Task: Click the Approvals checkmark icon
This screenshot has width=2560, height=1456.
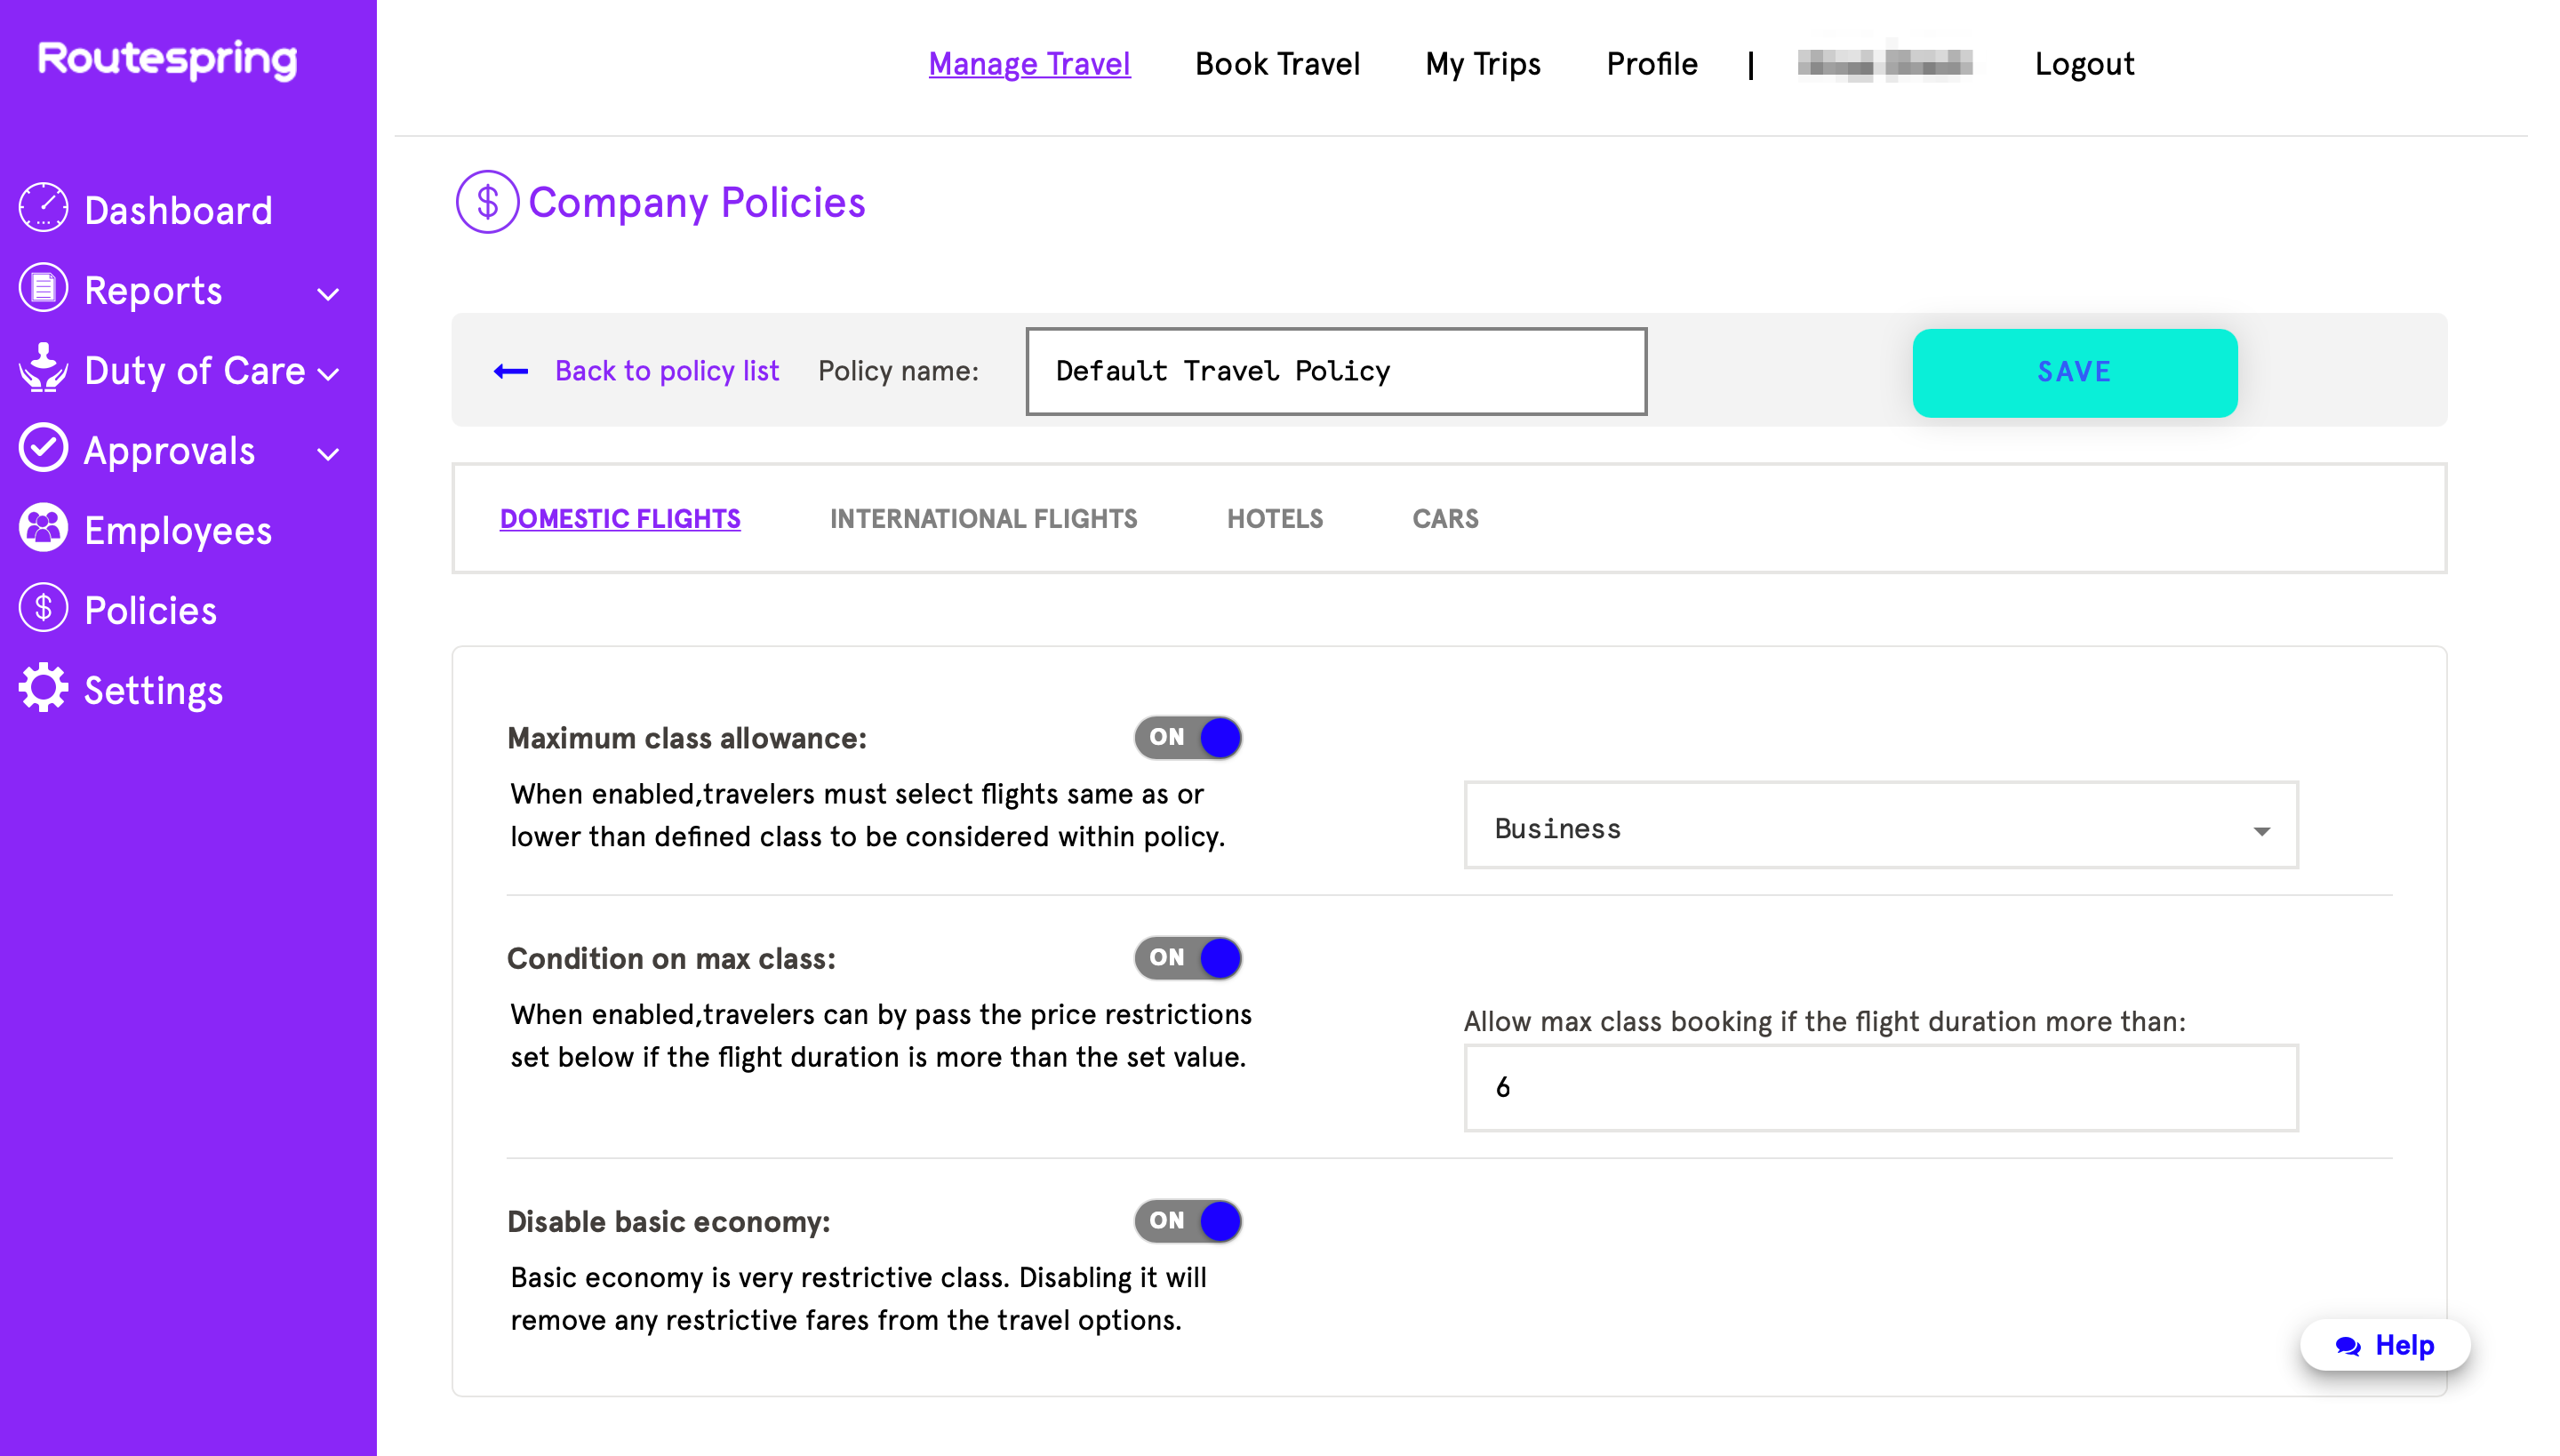Action: pyautogui.click(x=43, y=448)
